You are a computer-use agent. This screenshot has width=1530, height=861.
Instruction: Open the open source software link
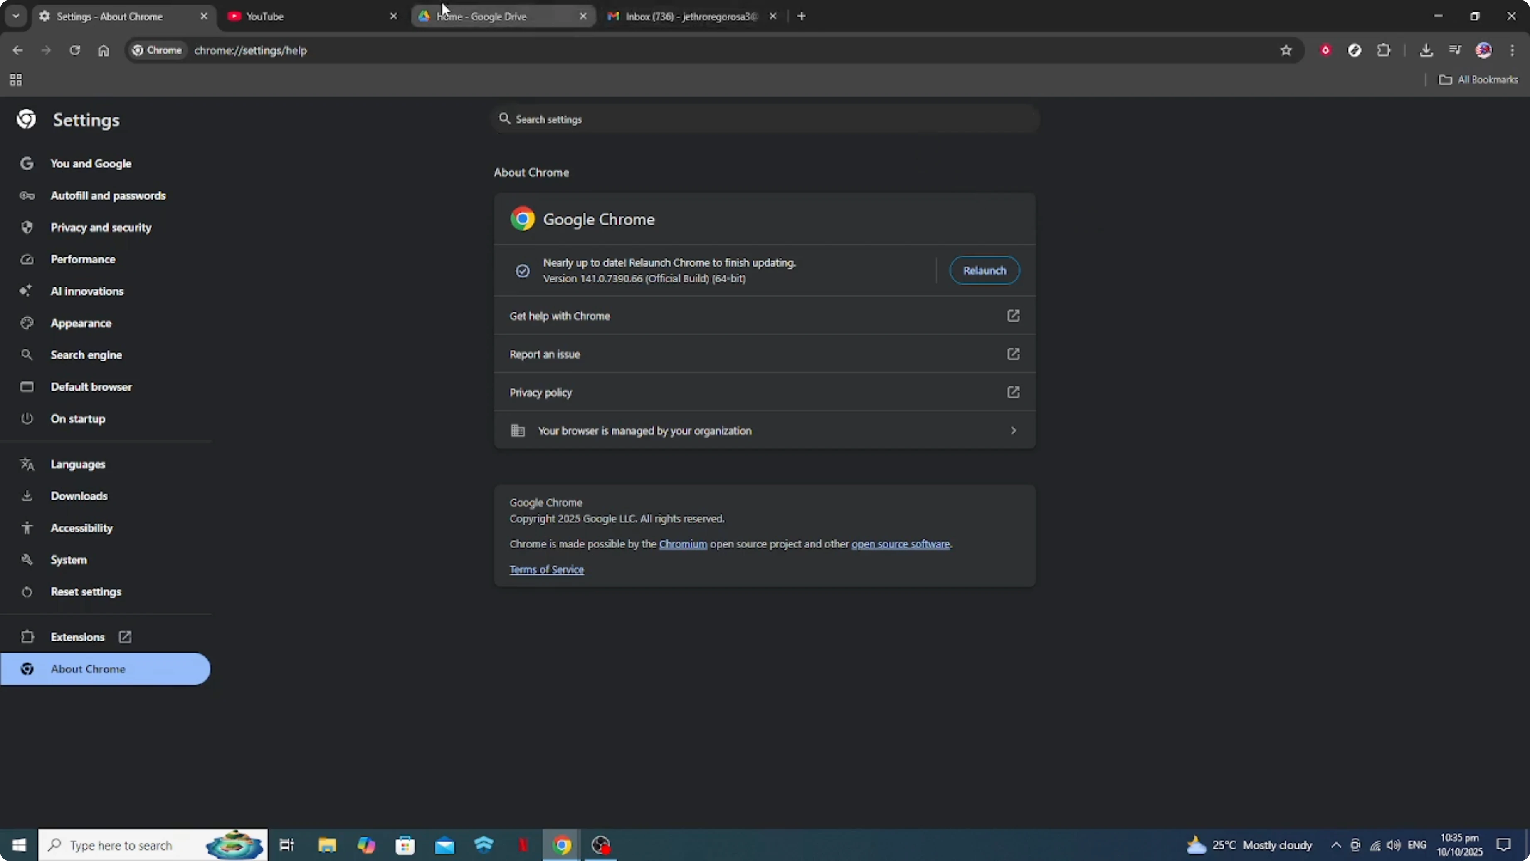(901, 544)
